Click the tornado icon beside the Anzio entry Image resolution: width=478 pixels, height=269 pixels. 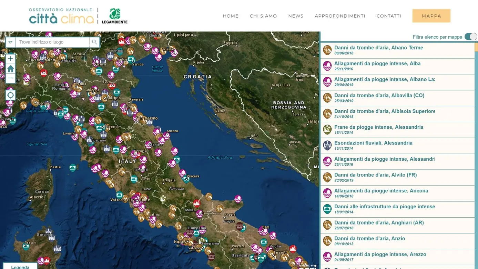[x=327, y=241]
